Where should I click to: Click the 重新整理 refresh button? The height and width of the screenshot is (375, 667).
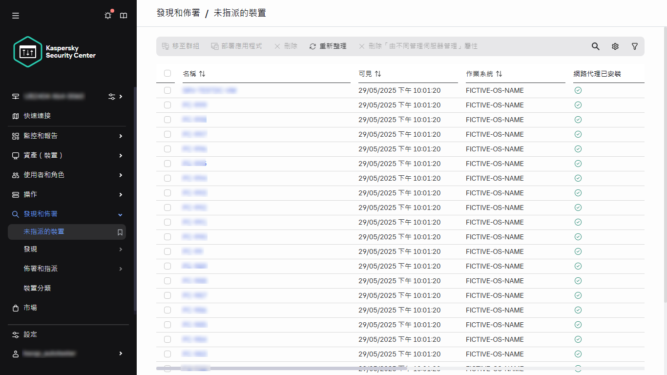click(328, 46)
